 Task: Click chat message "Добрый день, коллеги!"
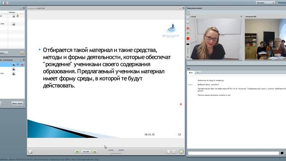(208, 85)
